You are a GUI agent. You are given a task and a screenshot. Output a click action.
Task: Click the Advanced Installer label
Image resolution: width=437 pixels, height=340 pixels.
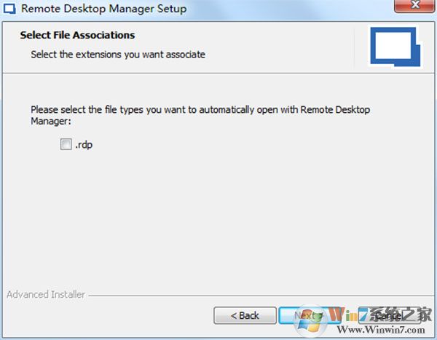[x=46, y=295]
